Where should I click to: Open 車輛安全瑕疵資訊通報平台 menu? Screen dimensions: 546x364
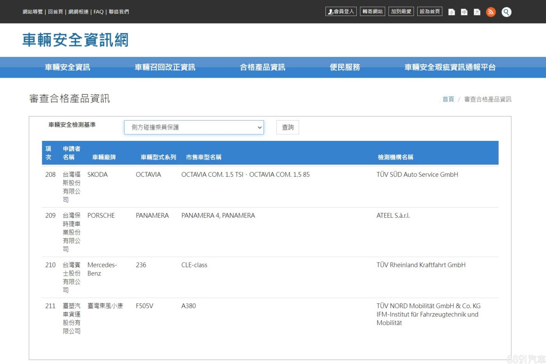click(450, 67)
